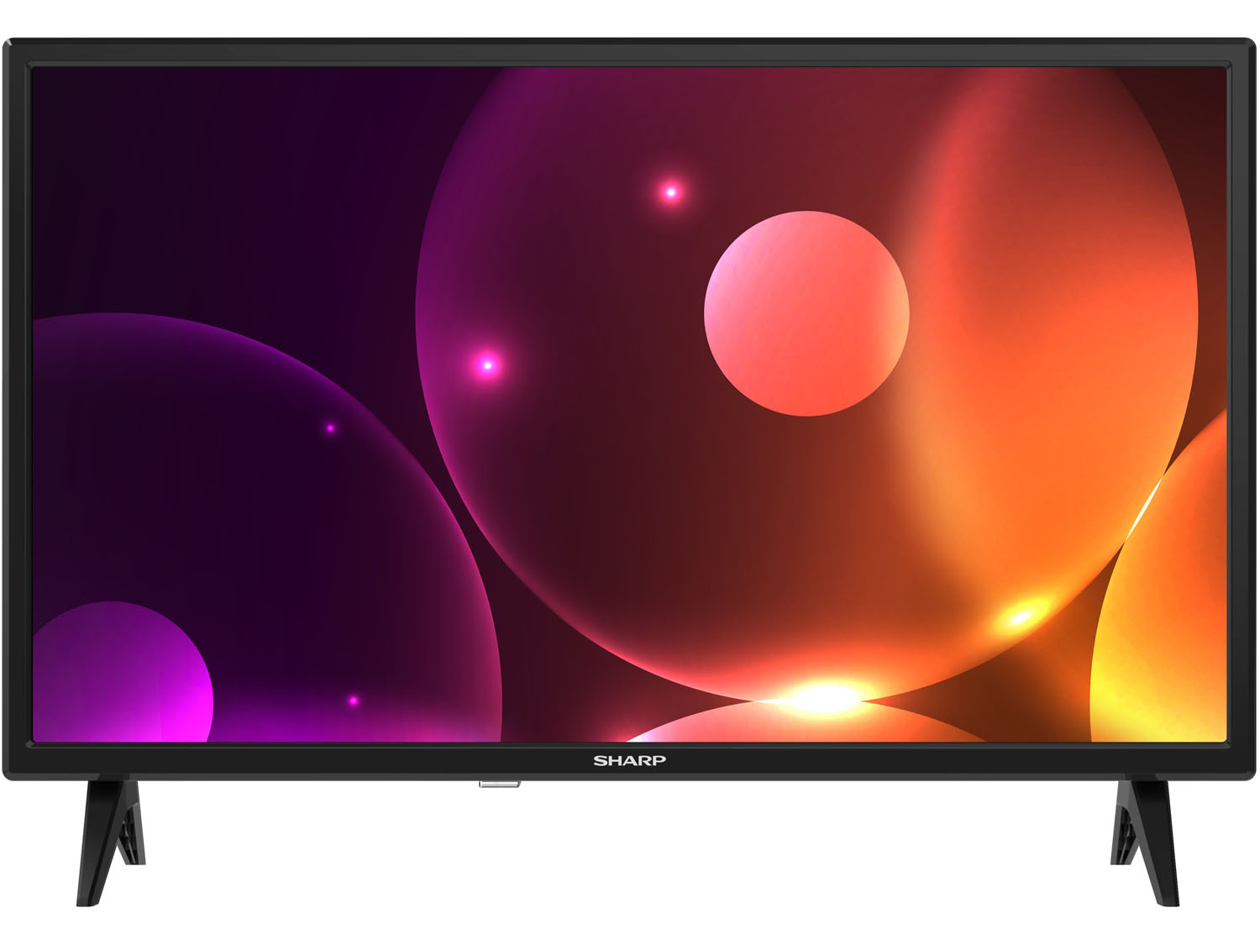This screenshot has width=1260, height=945.
Task: Click the yellow light flare at lower right
Action: pos(1021,618)
